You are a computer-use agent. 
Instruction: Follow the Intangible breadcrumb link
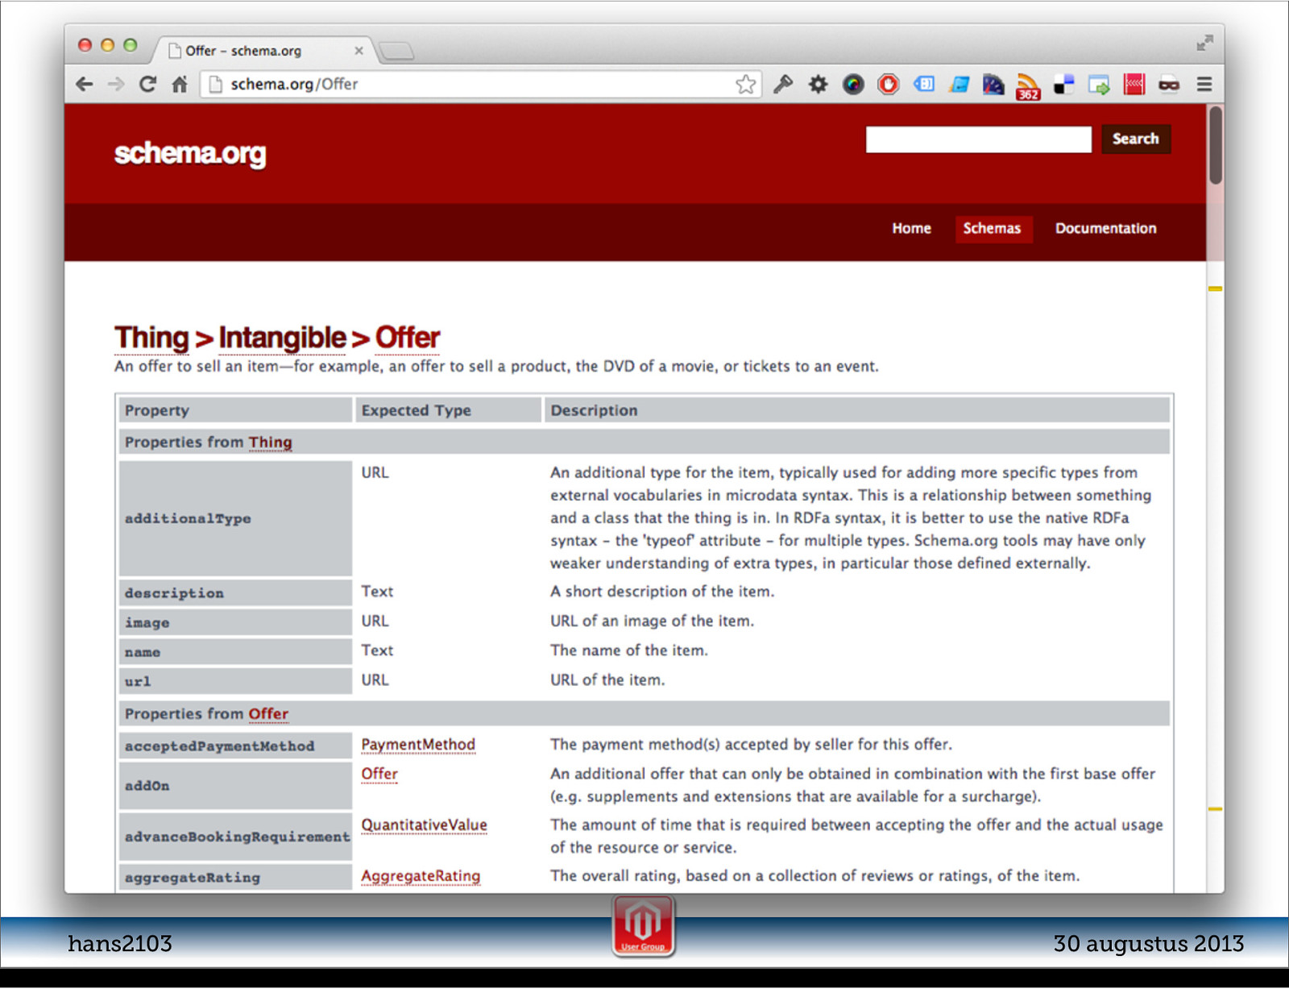tap(282, 338)
